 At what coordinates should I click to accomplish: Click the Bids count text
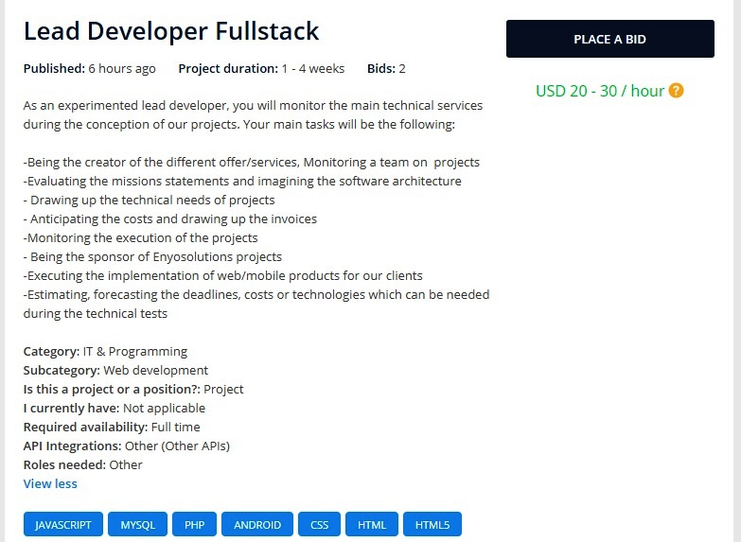(x=386, y=68)
